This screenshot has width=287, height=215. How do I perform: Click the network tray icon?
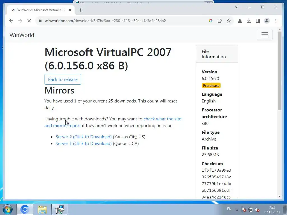(250, 210)
